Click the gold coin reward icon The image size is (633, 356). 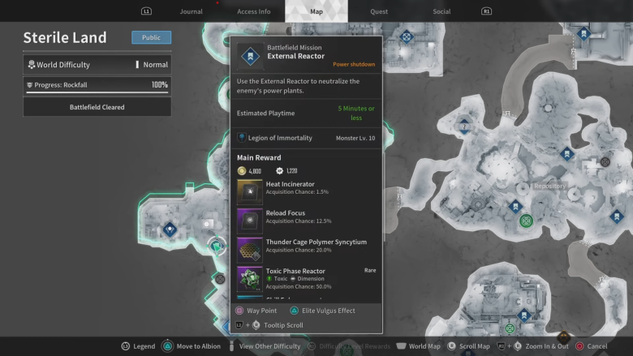(x=241, y=171)
